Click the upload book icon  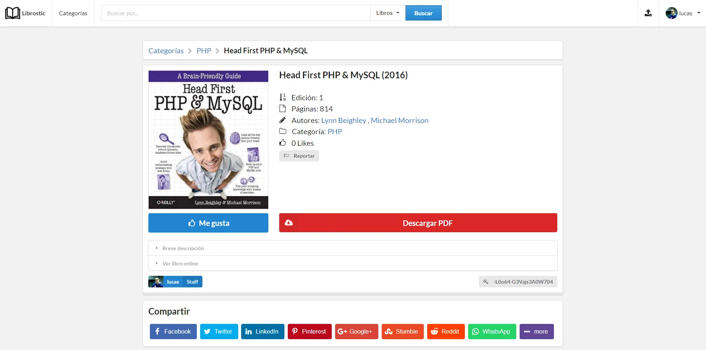[648, 13]
